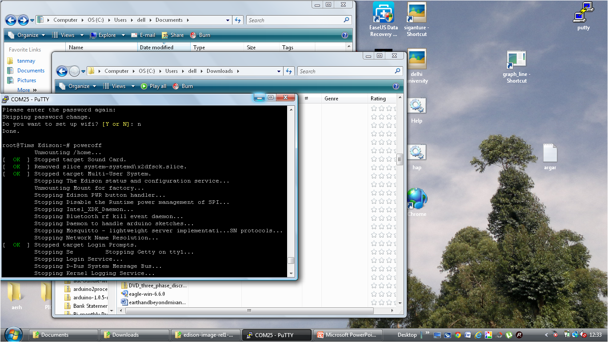Image resolution: width=608 pixels, height=342 pixels.
Task: Sort by the Date modified column header
Action: [164, 47]
